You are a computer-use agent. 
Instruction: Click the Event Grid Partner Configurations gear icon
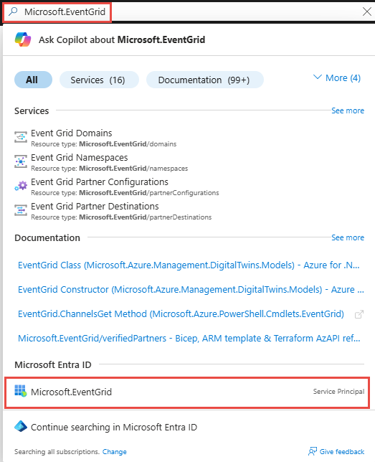[21, 187]
